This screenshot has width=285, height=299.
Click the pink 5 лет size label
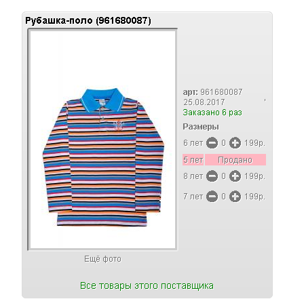(193, 160)
